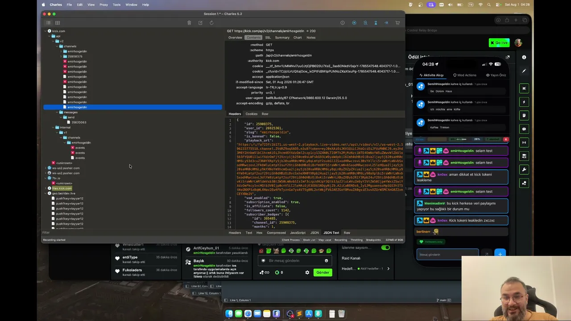Click the Go live button
Image resolution: width=571 pixels, height=321 pixels.
(499, 43)
